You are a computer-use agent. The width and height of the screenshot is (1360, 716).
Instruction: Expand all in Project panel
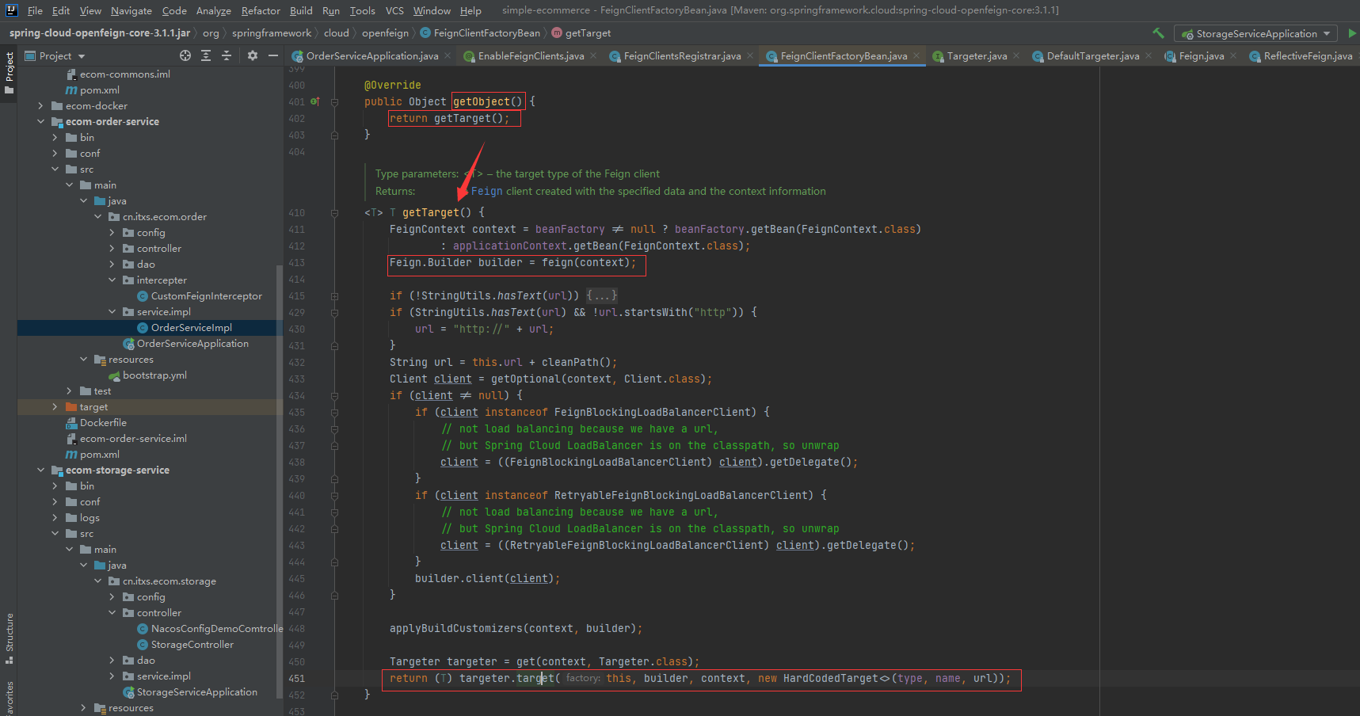click(x=206, y=55)
